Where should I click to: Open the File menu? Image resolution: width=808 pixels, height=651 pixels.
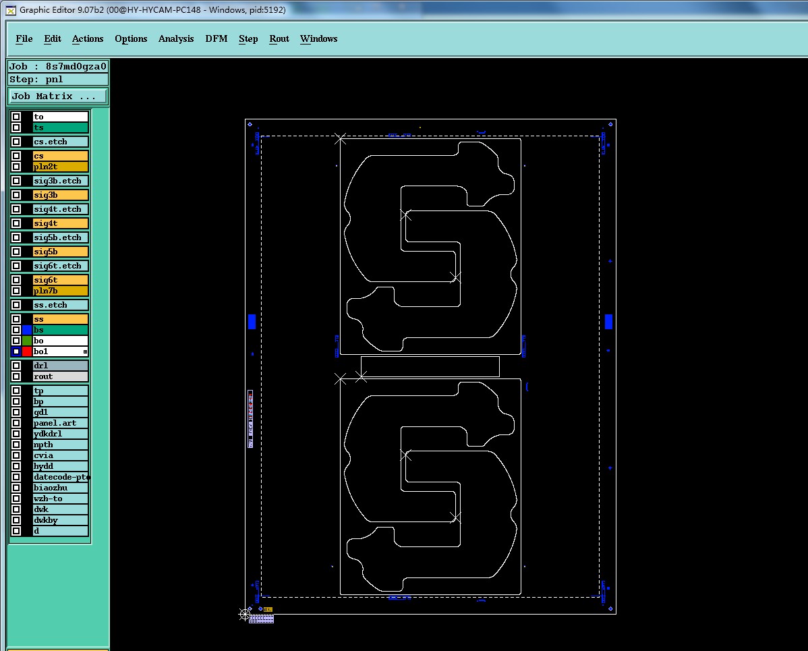[x=24, y=38]
